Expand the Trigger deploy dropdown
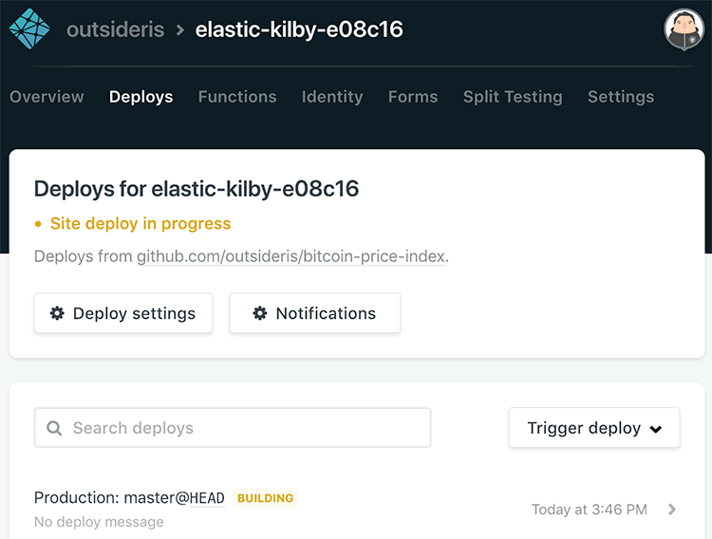 (594, 428)
